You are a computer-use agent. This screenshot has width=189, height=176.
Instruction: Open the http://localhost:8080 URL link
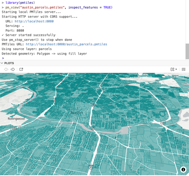(34, 21)
